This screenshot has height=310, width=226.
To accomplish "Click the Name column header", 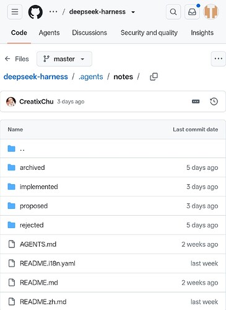I will point(15,130).
